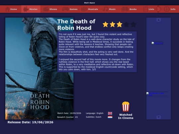Click the Watch Date 18/09/2026 text
The width and height of the screenshot is (179, 134).
tap(69, 113)
